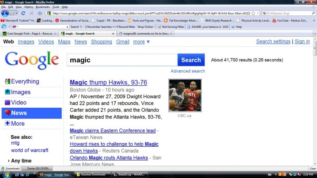
Task: Reload the page with refresh icon
Action: (23, 13)
